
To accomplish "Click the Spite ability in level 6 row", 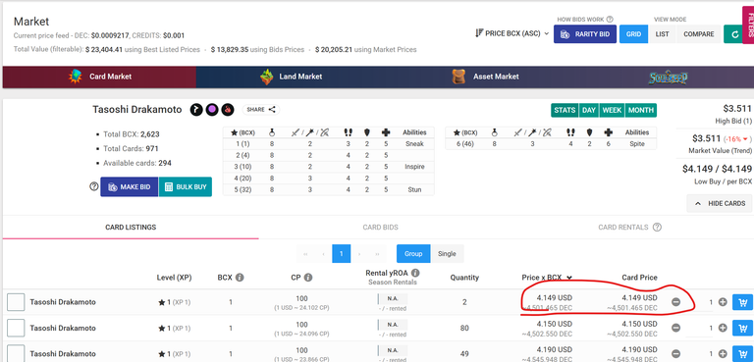I will point(636,144).
